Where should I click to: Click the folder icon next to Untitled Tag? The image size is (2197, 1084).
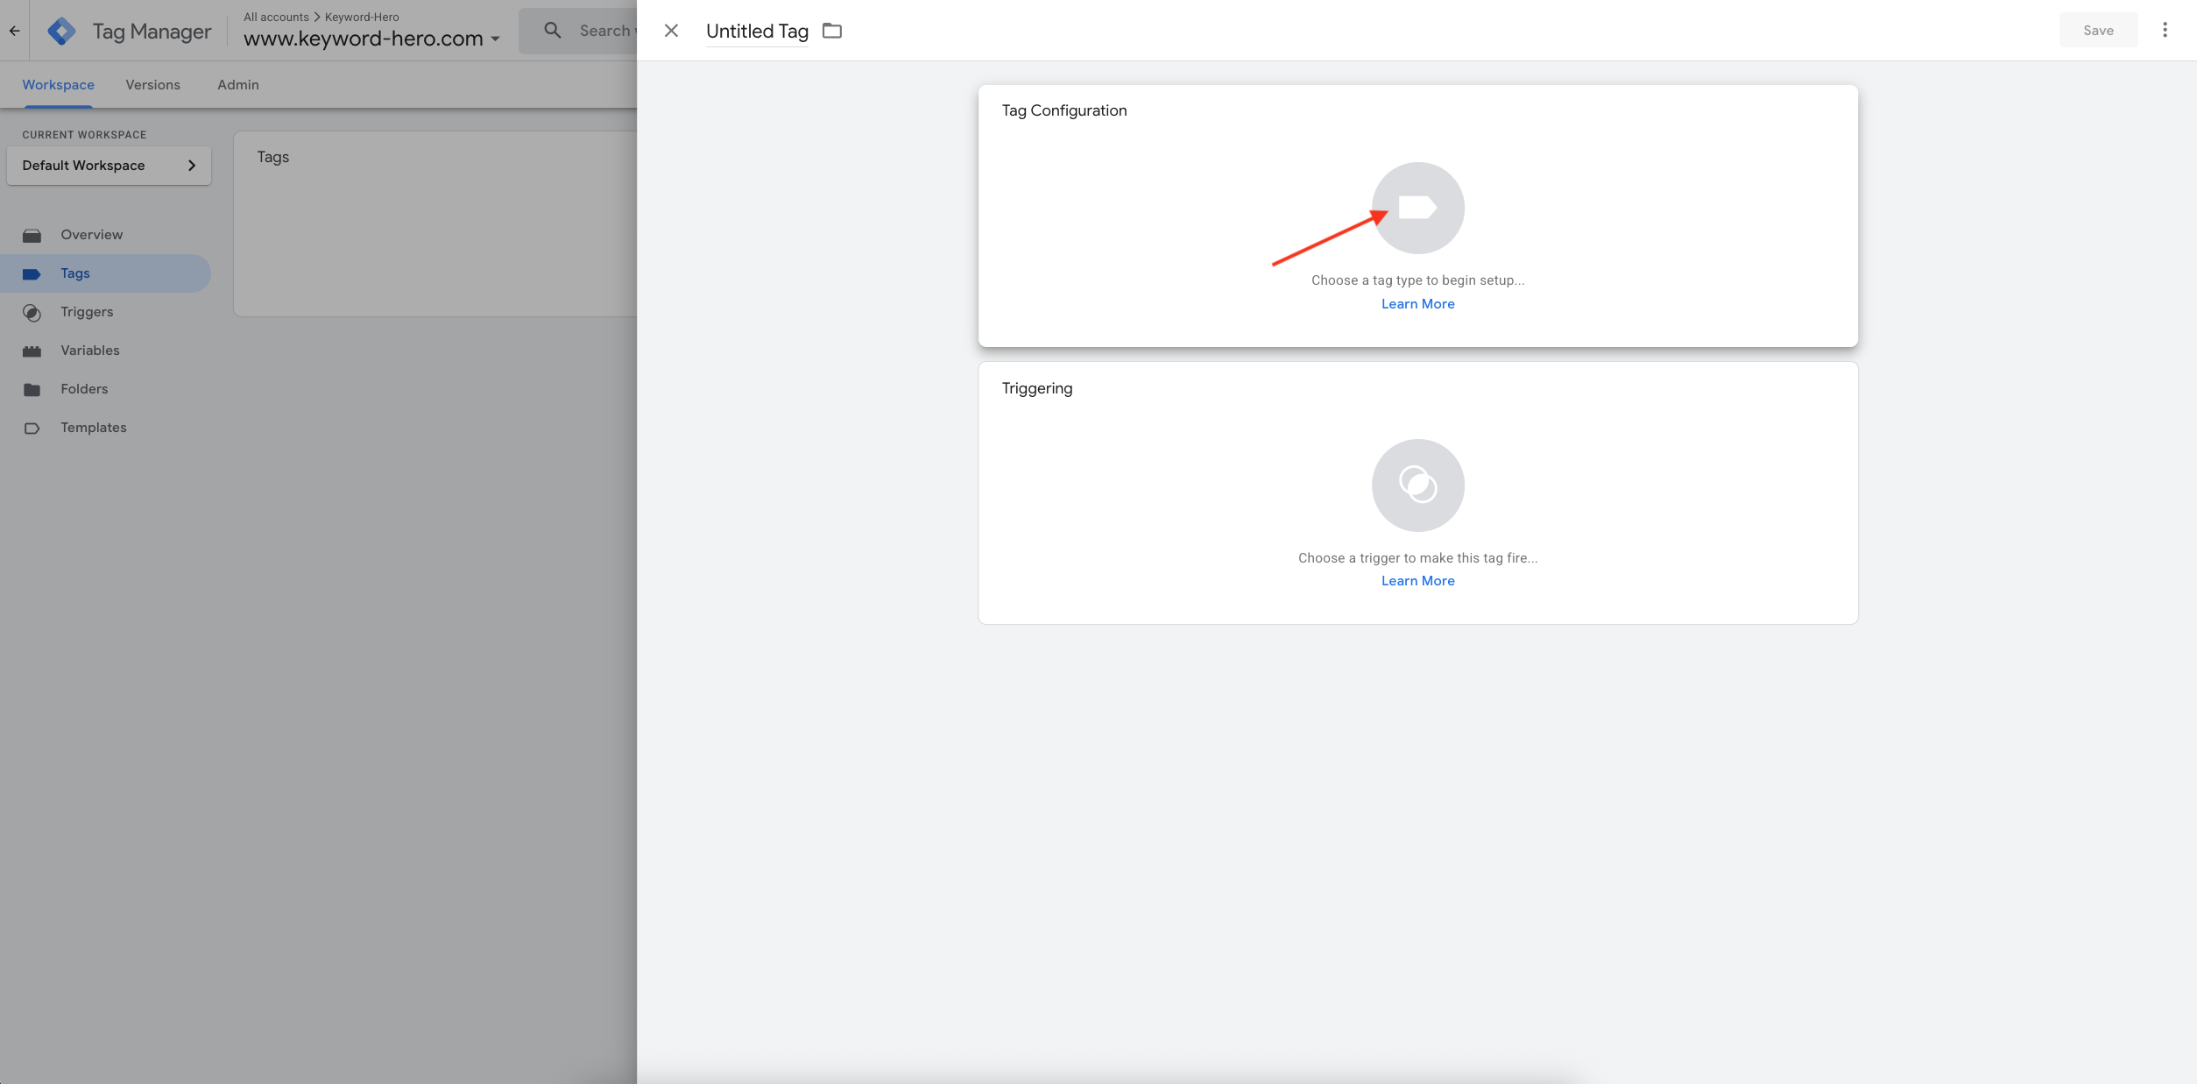(x=832, y=31)
